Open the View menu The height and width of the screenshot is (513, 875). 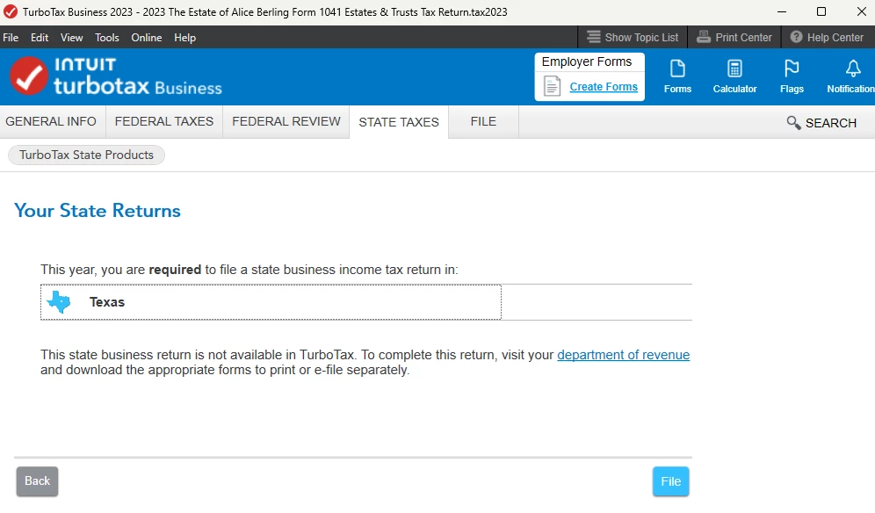71,38
